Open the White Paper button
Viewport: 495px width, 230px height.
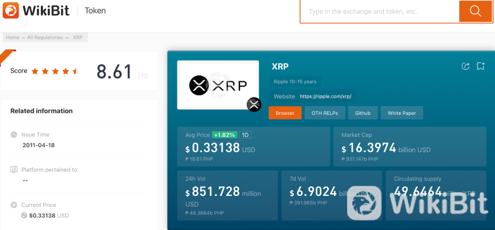(402, 113)
